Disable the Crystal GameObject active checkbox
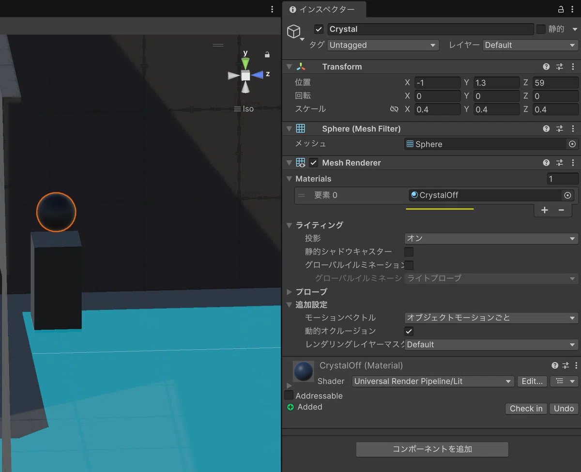Screen dimensions: 581x472 point(319,29)
